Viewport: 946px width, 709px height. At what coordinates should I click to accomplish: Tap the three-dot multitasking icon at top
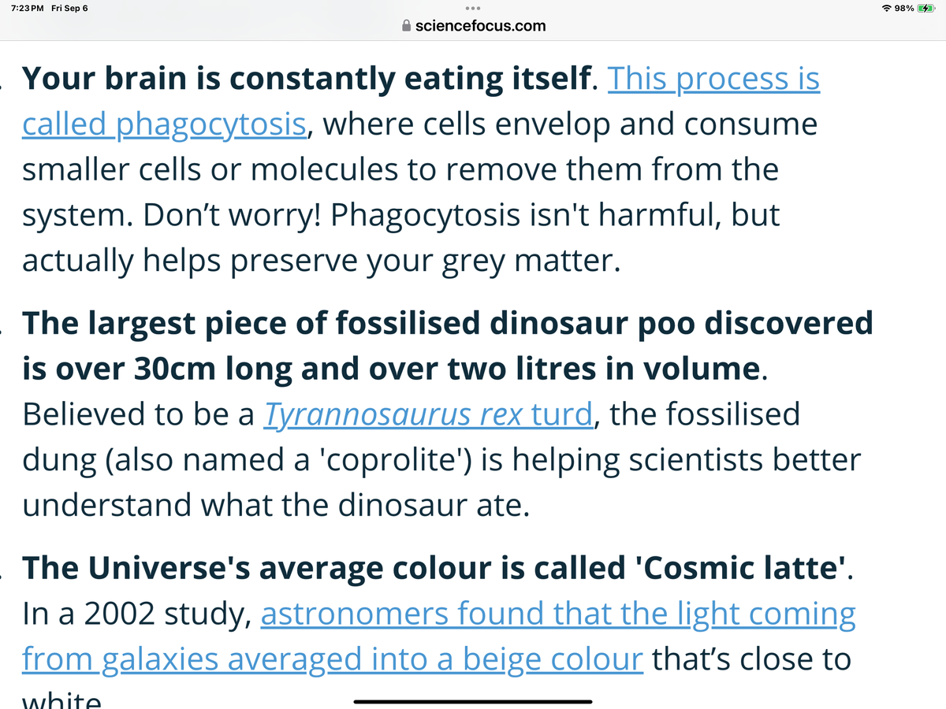(473, 9)
